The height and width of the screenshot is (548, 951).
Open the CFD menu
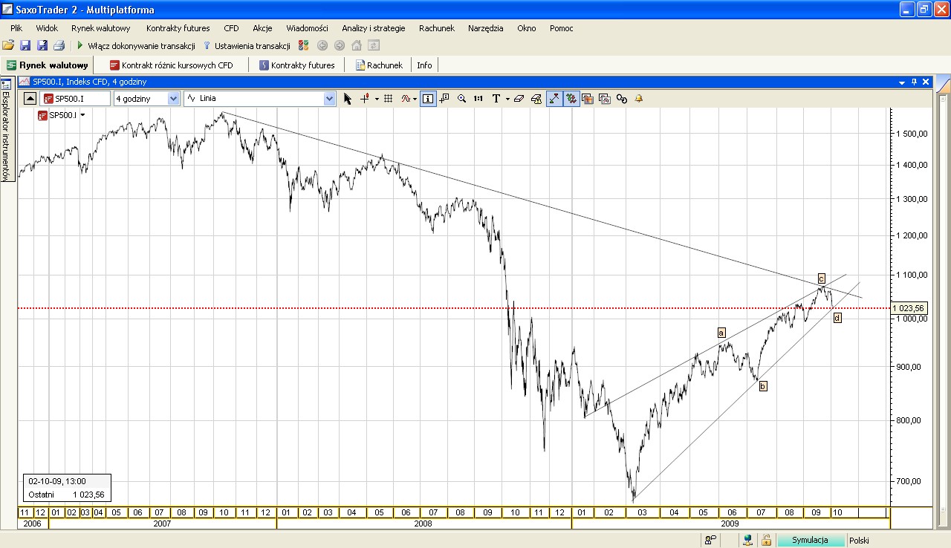coord(231,28)
